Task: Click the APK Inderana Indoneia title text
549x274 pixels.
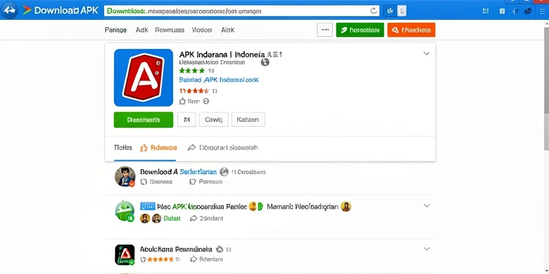Action: 221,55
